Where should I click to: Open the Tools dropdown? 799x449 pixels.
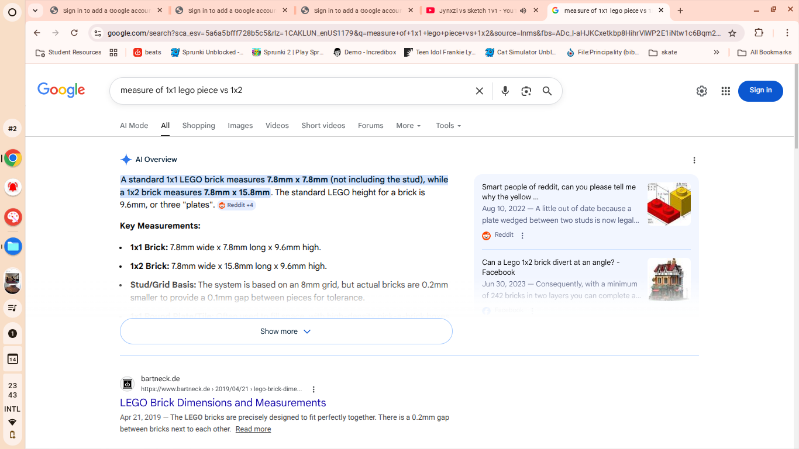pos(448,126)
